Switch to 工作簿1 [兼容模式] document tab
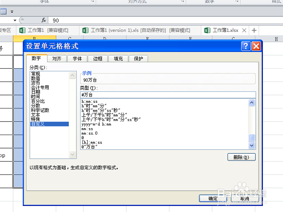The width and height of the screenshot is (283, 212). pyautogui.click(x=48, y=30)
